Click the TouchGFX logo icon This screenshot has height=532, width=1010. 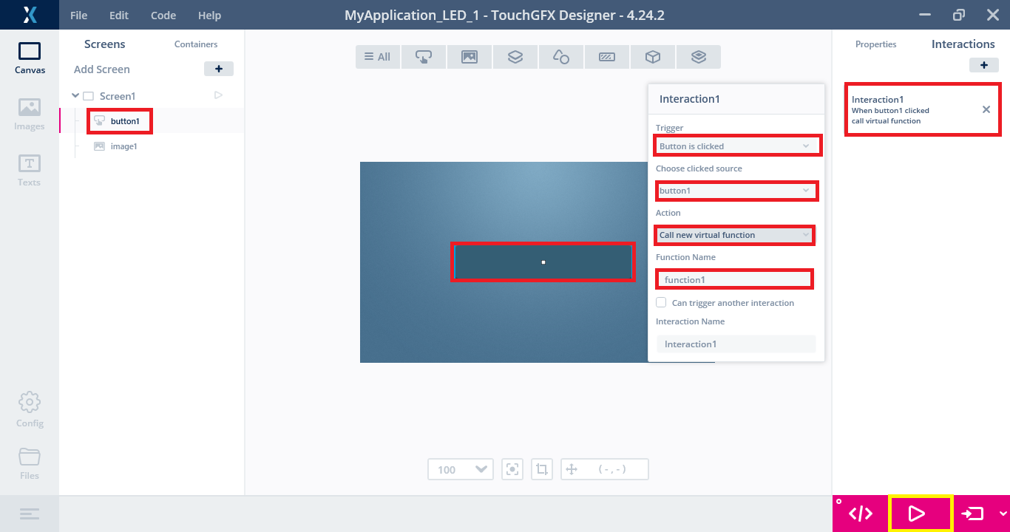(x=30, y=15)
